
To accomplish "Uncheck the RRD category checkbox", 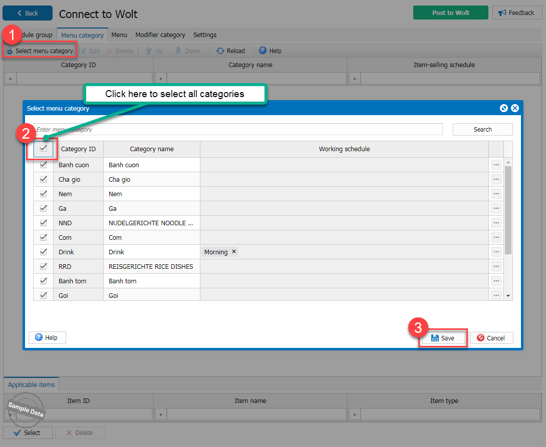I will click(43, 266).
